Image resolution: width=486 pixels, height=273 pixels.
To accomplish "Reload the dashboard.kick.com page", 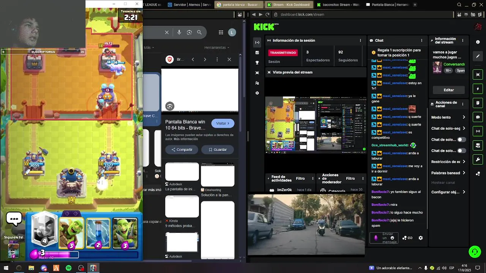I will [267, 14].
